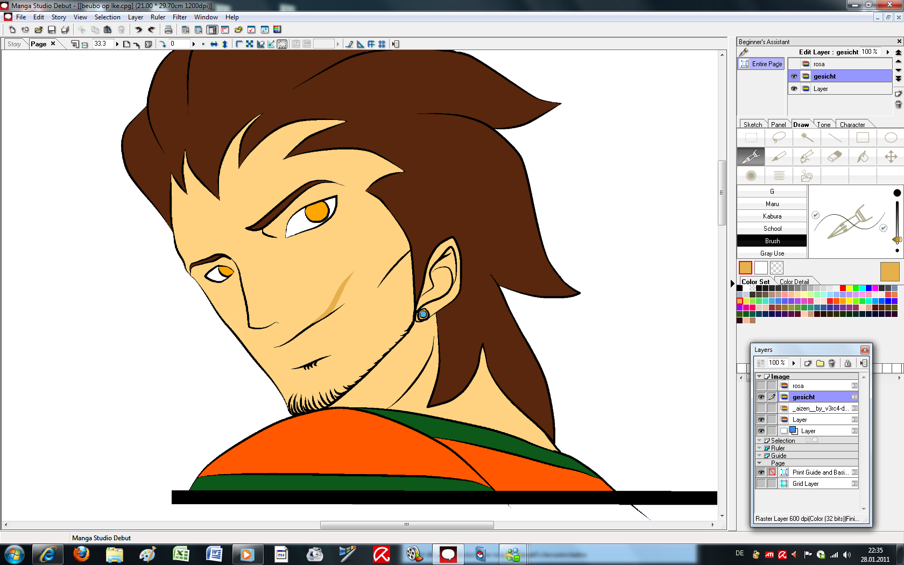The height and width of the screenshot is (565, 904).
Task: Show the Grid Layer
Action: pyautogui.click(x=761, y=484)
